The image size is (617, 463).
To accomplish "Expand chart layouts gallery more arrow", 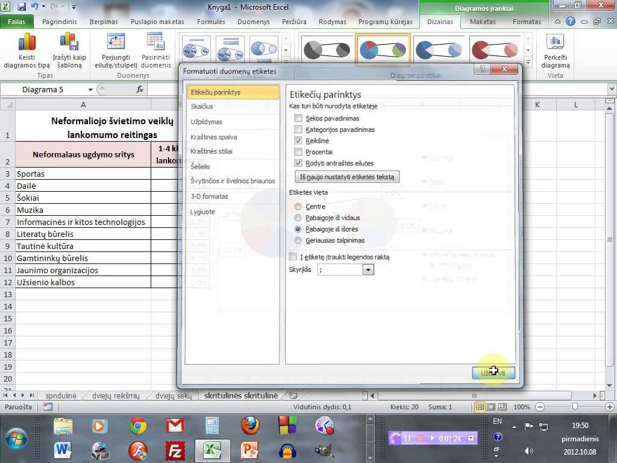I will coord(286,61).
